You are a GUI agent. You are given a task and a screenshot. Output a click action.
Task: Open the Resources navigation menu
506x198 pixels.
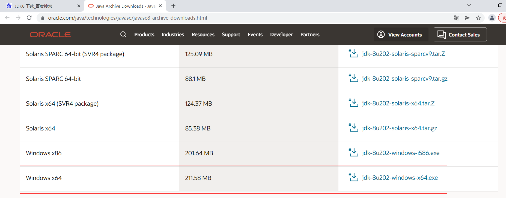(203, 35)
